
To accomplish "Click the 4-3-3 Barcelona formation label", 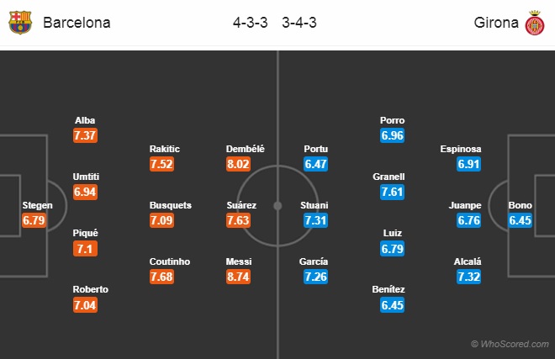I will [251, 24].
